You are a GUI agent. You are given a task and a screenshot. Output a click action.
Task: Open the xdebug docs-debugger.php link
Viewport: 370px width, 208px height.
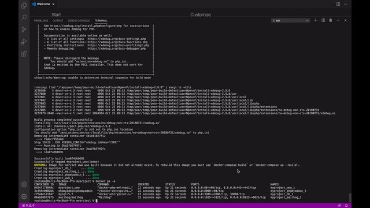[x=117, y=49]
